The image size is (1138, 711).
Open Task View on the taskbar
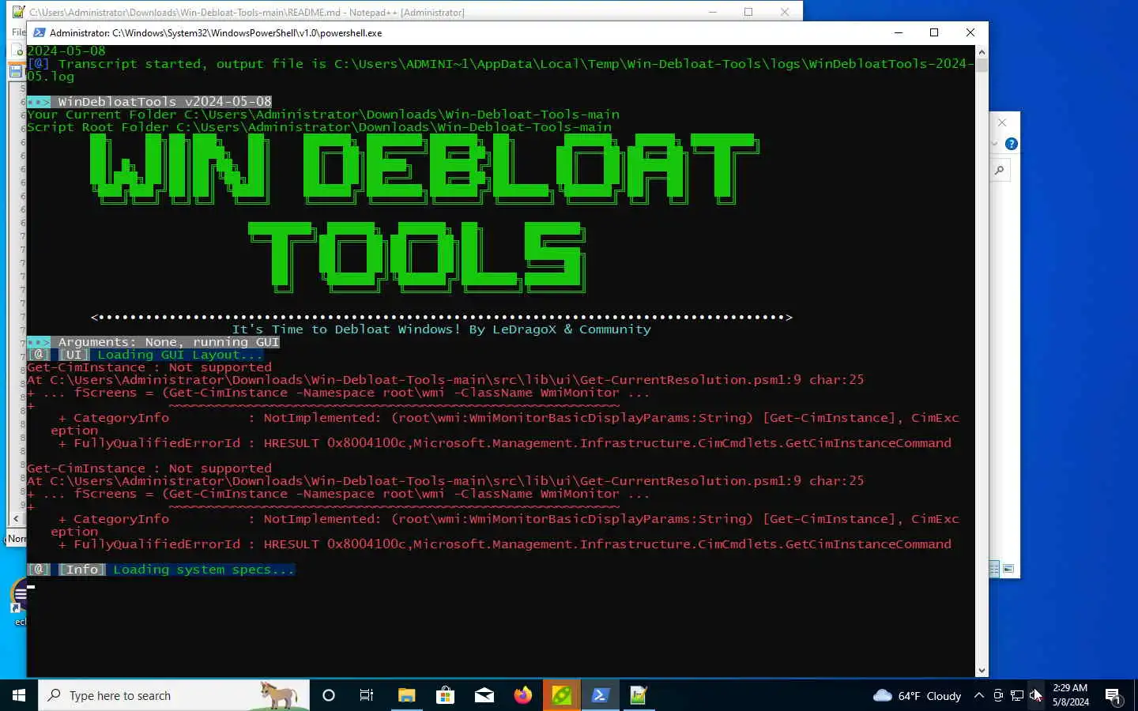(367, 695)
